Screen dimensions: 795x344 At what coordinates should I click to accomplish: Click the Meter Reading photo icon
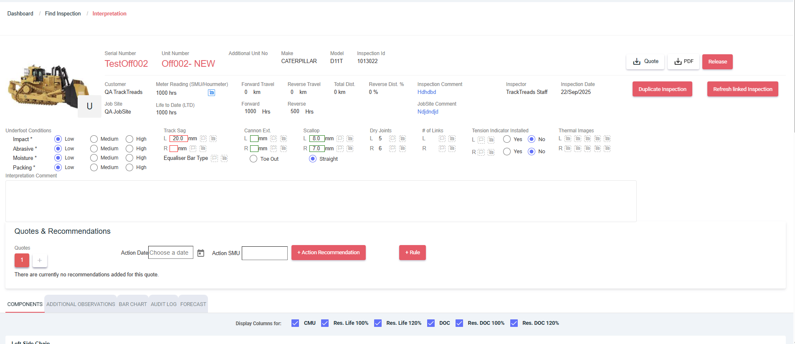point(211,93)
